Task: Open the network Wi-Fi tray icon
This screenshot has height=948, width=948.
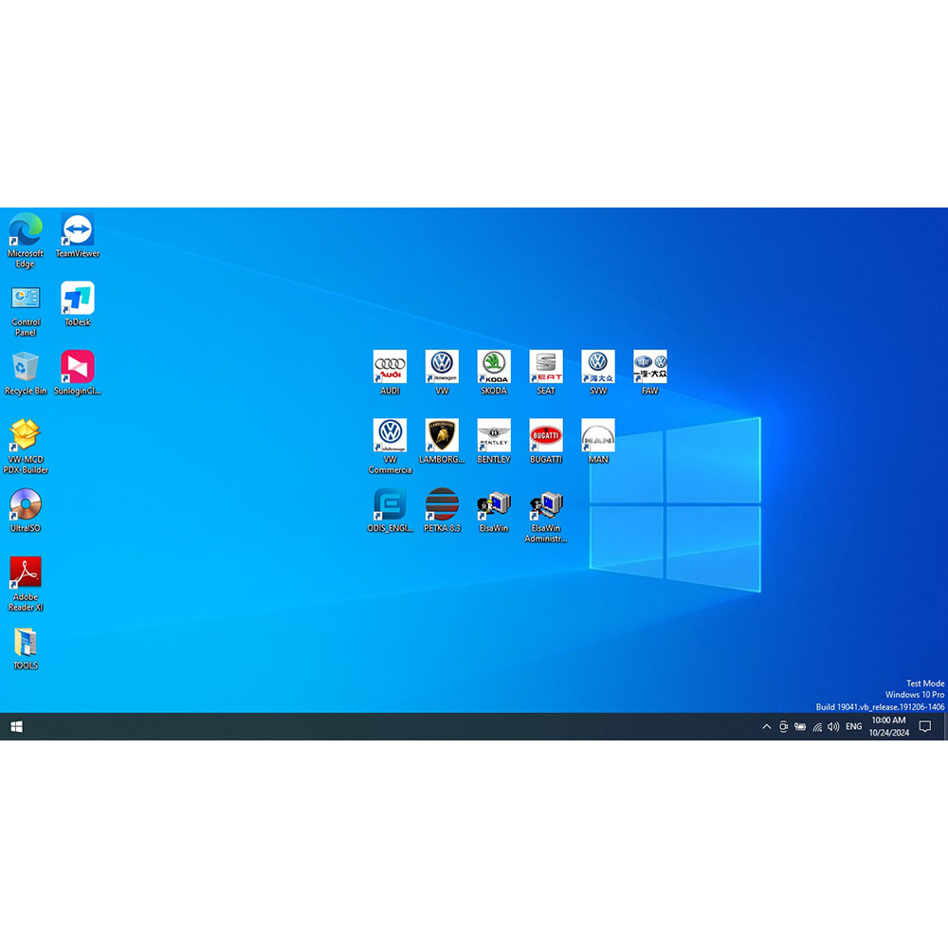Action: pyautogui.click(x=817, y=727)
